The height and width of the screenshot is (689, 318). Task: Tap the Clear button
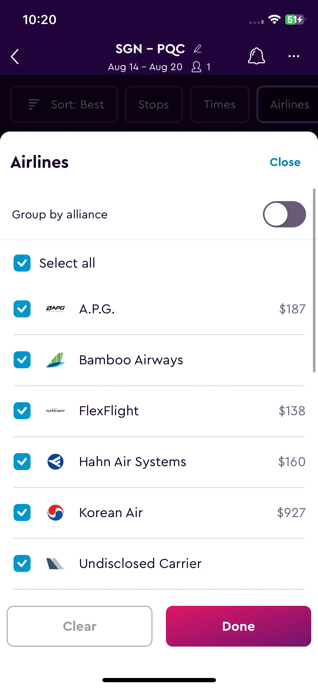coord(79,626)
